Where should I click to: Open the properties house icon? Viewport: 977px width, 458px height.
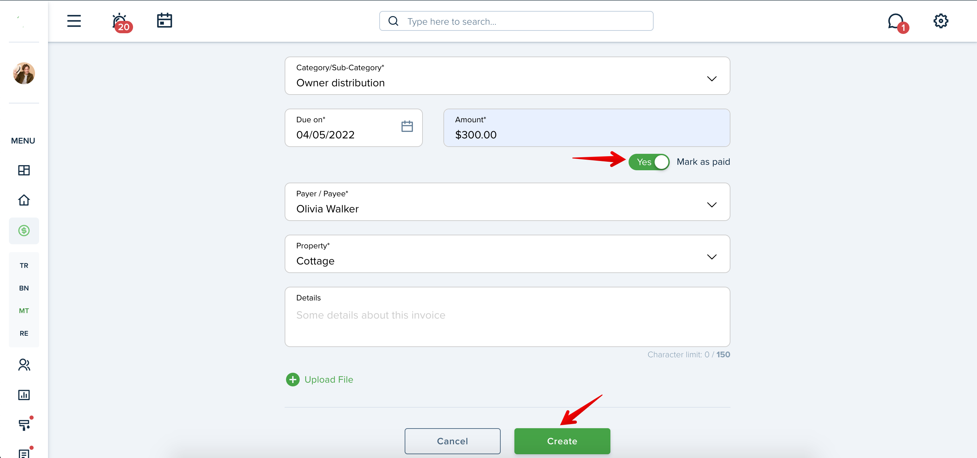24,200
